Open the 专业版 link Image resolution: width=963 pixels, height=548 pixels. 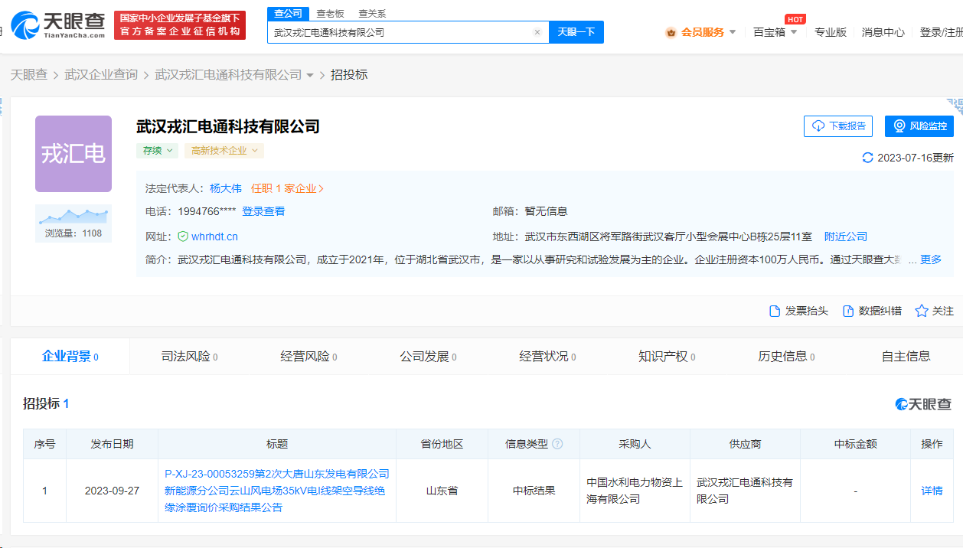pyautogui.click(x=831, y=32)
